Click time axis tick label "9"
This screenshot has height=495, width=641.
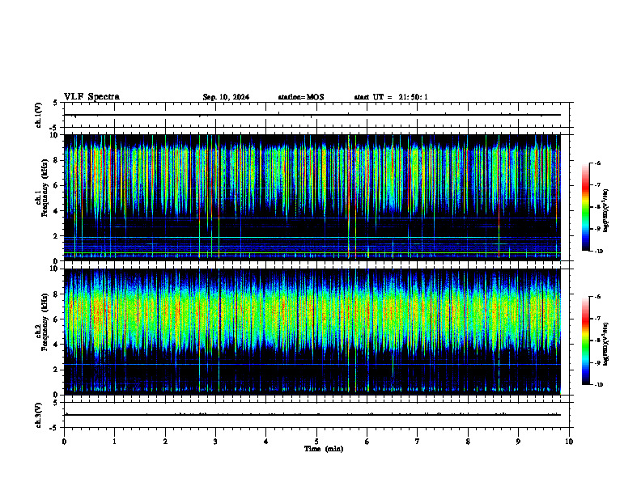[518, 442]
